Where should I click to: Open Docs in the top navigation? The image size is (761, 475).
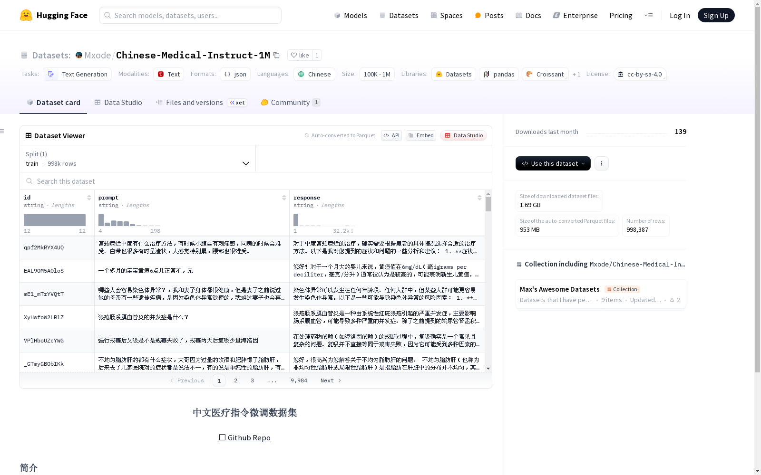tap(528, 15)
